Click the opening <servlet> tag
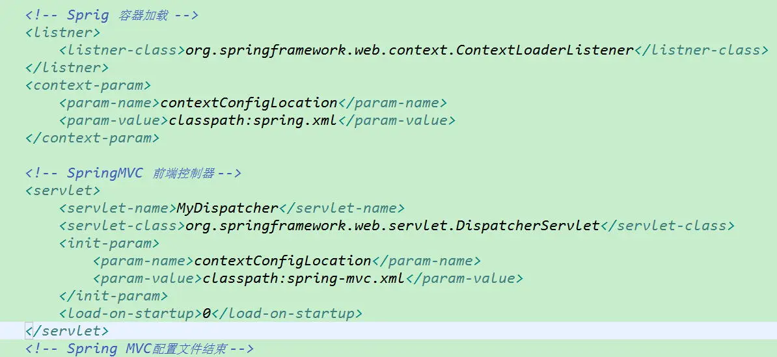The image size is (777, 357). coord(63,191)
